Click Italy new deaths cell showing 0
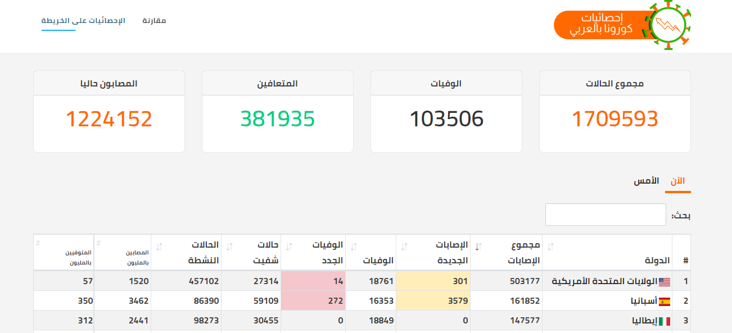This screenshot has width=732, height=333. tap(313, 320)
